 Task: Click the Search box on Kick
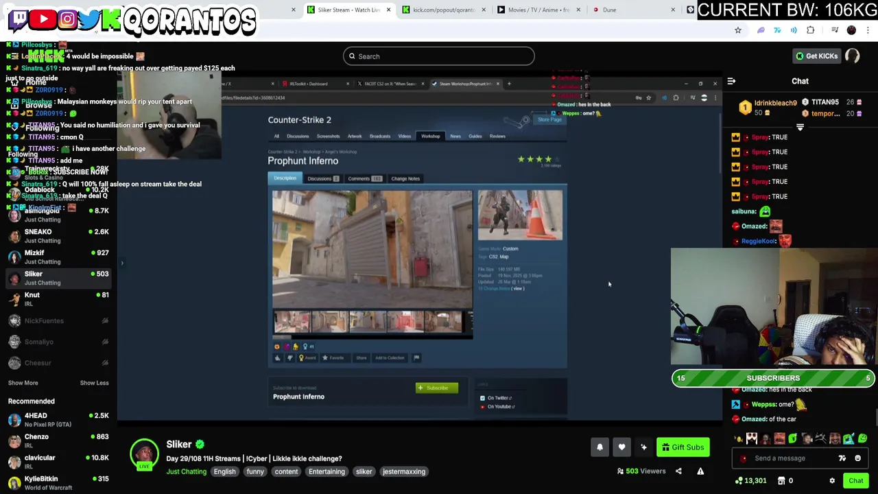coord(439,56)
